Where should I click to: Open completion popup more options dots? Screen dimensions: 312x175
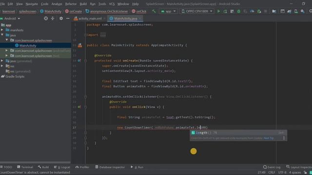point(284,138)
